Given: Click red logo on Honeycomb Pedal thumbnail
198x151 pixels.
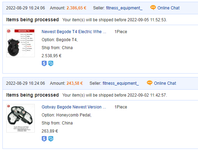Looking at the screenshot, I should [8, 106].
